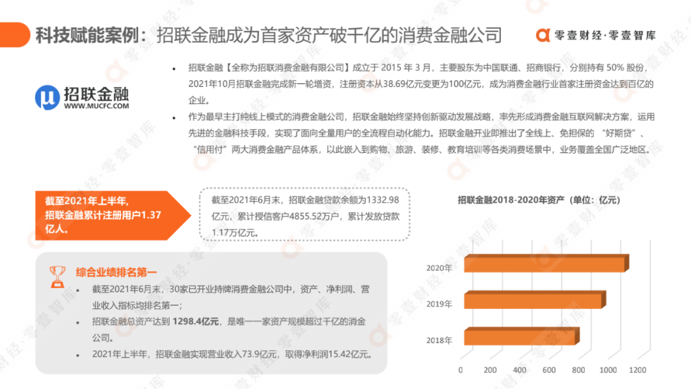The width and height of the screenshot is (691, 389).
Task: Open the WWW.MUCFC.COM website text
Action: coord(97,106)
